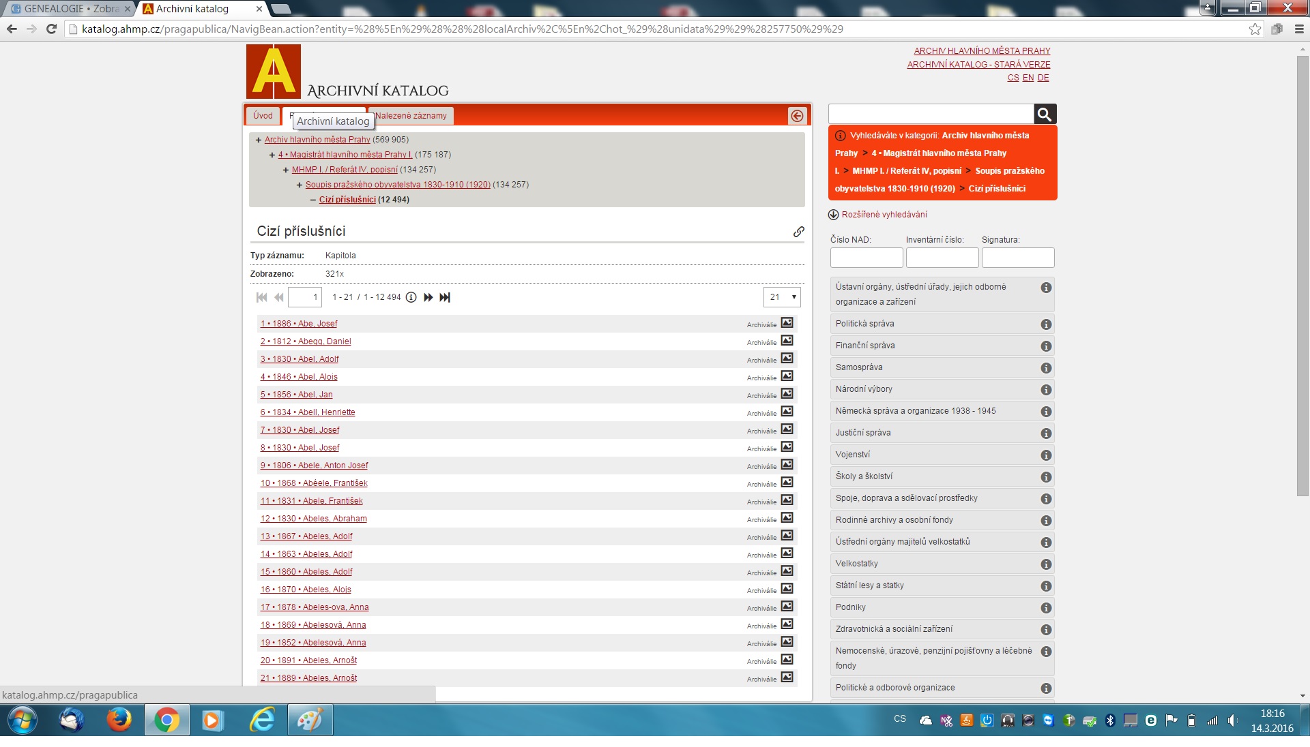Click the red back arrow icon
Screen dimensions: 1310x747
coord(797,116)
